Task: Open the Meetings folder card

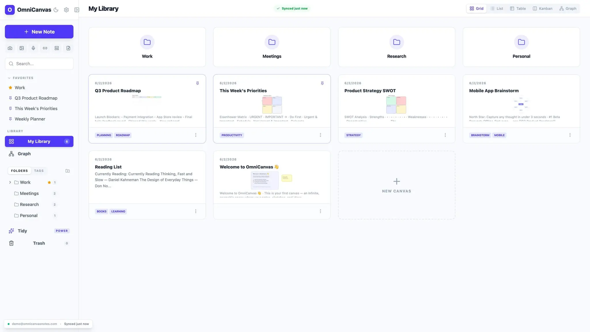Action: (x=272, y=47)
